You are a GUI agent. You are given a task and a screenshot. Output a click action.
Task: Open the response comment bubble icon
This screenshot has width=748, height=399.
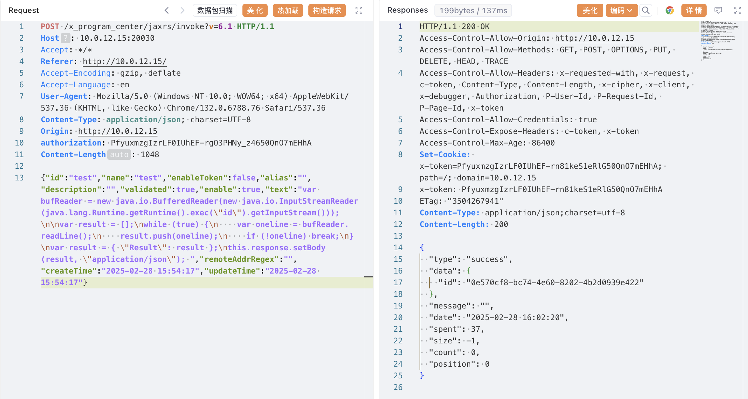click(718, 10)
